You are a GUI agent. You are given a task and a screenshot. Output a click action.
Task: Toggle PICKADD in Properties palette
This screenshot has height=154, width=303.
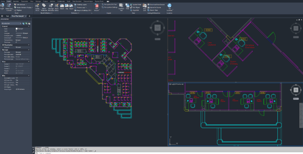(24, 23)
